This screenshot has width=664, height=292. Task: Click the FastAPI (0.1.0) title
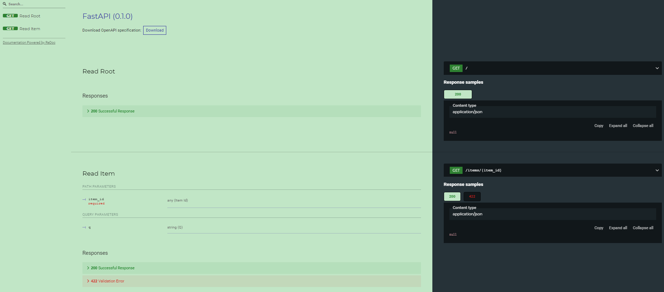(x=108, y=16)
